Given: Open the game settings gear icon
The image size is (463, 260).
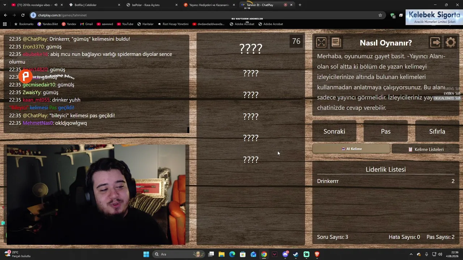Looking at the screenshot, I should (x=450, y=43).
